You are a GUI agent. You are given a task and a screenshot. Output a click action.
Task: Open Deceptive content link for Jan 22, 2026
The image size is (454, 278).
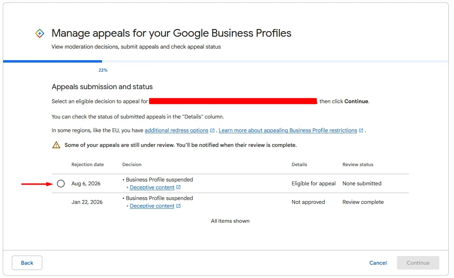(x=152, y=206)
